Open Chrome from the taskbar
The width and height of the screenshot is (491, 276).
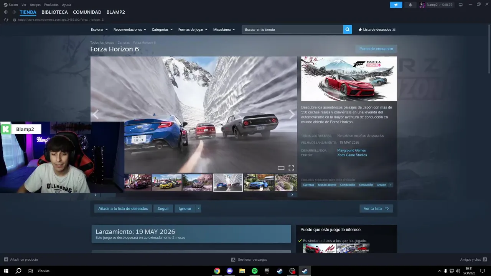pos(217,271)
